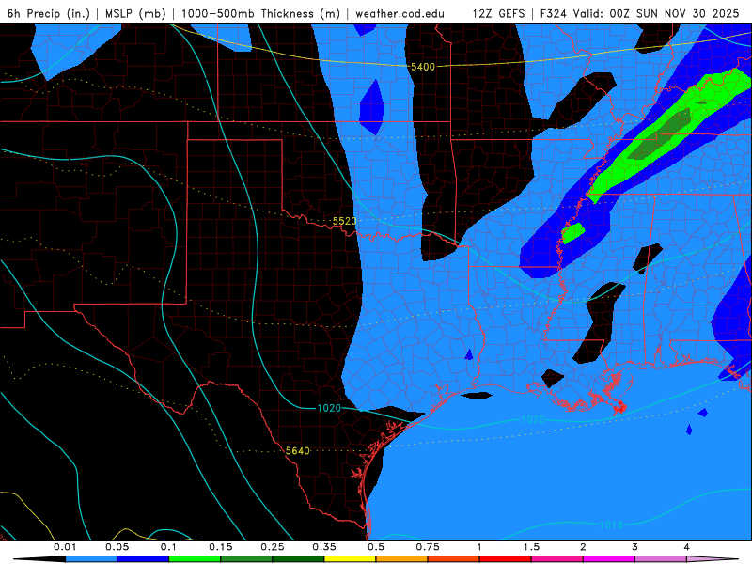This screenshot has height=564, width=752.
Task: Click the legend value 4
Action: point(687,547)
